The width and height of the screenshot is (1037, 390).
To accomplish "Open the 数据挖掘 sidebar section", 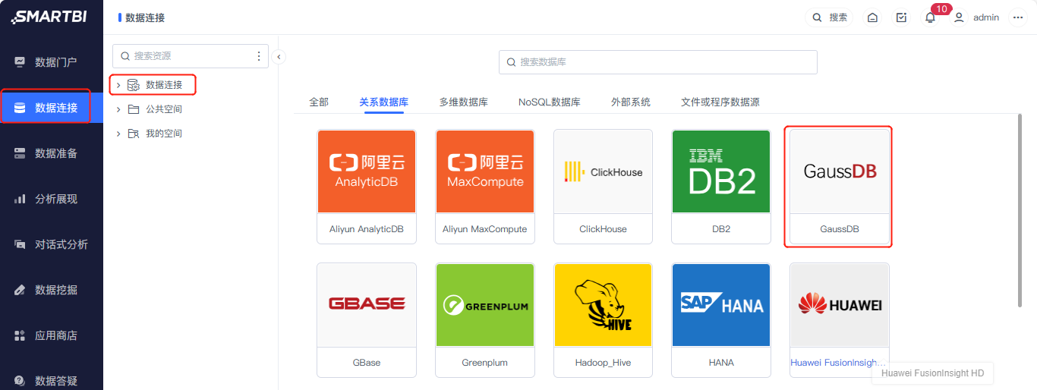I will click(x=52, y=290).
